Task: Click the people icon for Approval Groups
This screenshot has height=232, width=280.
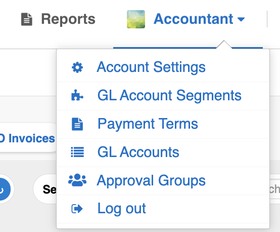Action: coord(77,180)
